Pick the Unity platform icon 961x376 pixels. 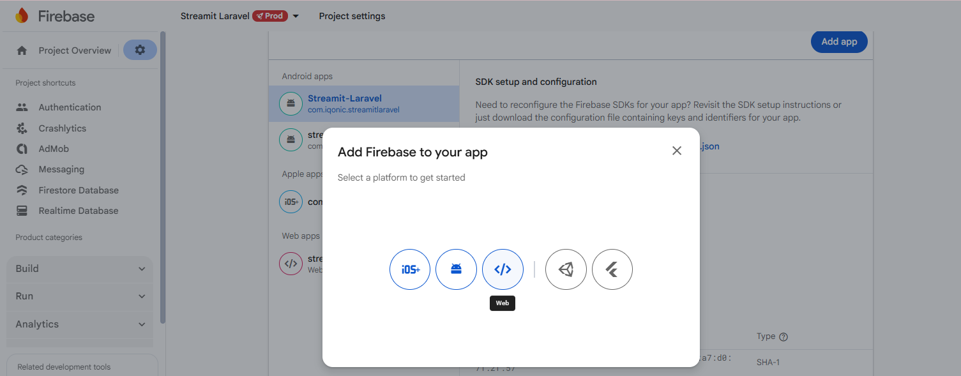[566, 269]
